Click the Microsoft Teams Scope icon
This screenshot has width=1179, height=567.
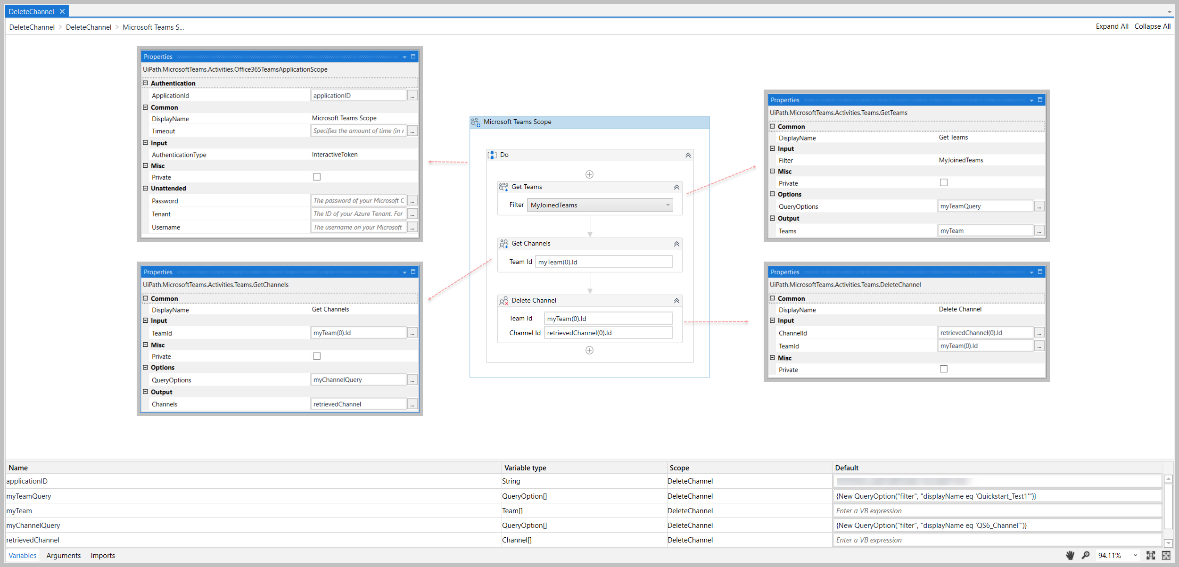[x=476, y=122]
